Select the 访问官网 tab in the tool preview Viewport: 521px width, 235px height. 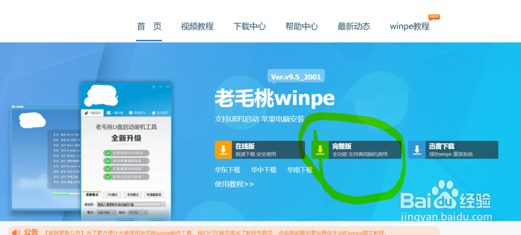click(x=160, y=113)
